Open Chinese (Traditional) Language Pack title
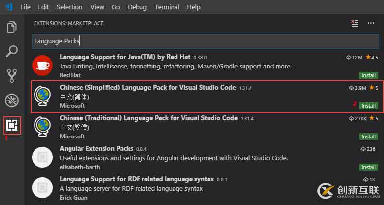 pos(149,118)
